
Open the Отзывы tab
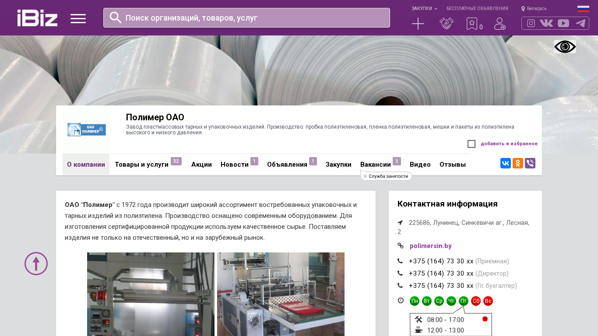click(453, 164)
